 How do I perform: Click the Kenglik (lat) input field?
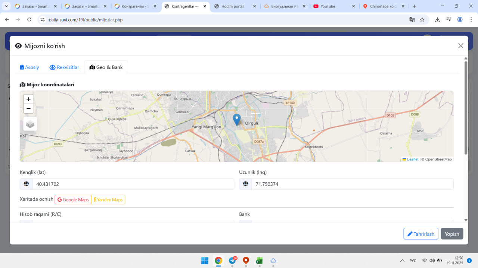coord(133,184)
